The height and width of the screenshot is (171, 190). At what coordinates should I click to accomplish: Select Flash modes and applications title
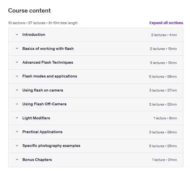tap(50, 76)
